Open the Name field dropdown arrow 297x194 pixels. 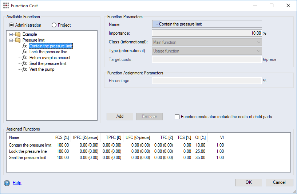(x=156, y=24)
